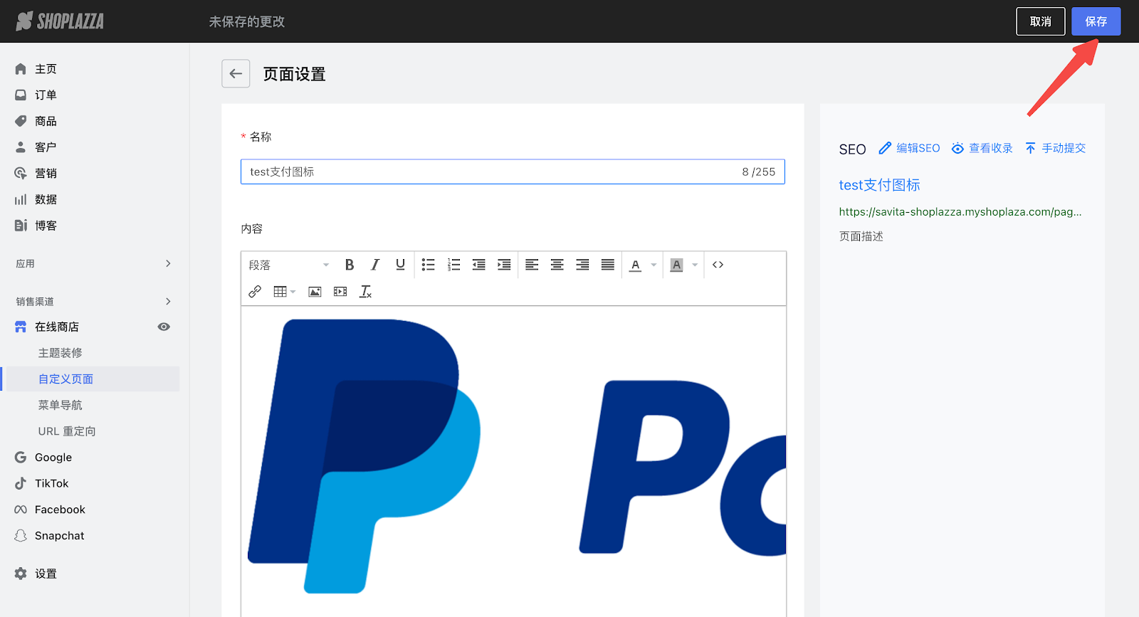Click the savita-shoplazza page URL
Screen dimensions: 1139x617
[x=960, y=212]
